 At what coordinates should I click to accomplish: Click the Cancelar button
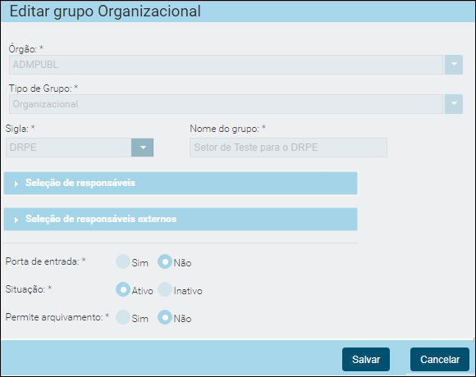coord(440,360)
